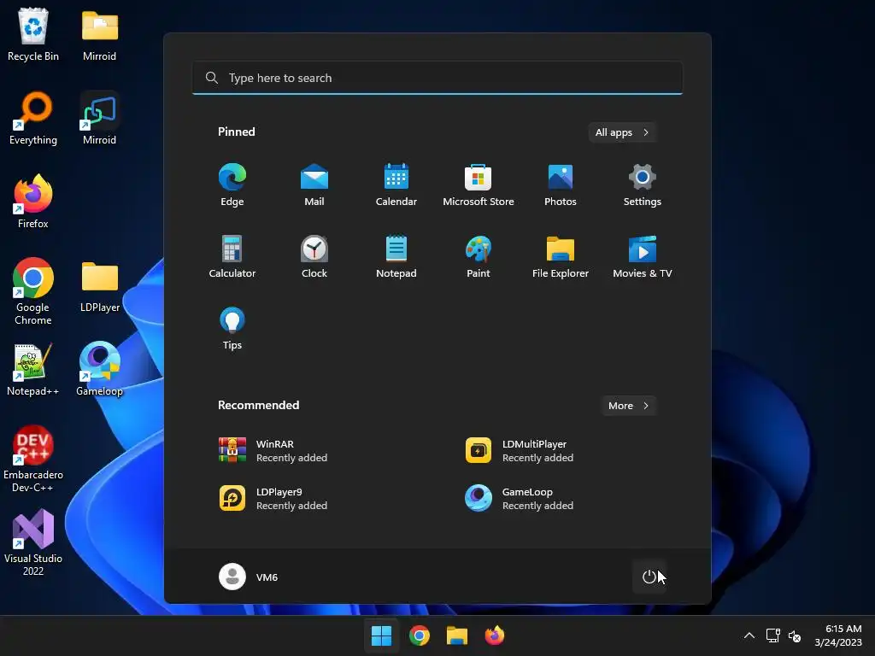Launch Calendar from pinned apps
Screen dimensions: 875x656
(x=396, y=184)
